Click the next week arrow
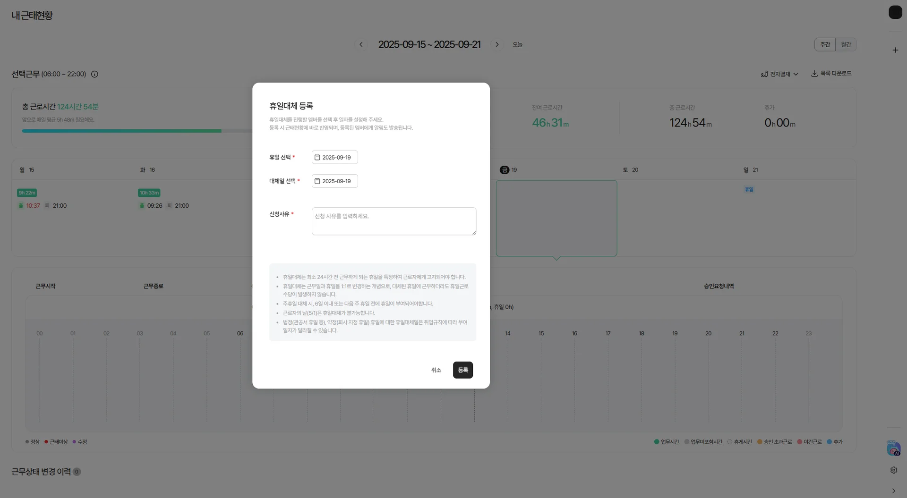The height and width of the screenshot is (498, 907). click(x=497, y=44)
